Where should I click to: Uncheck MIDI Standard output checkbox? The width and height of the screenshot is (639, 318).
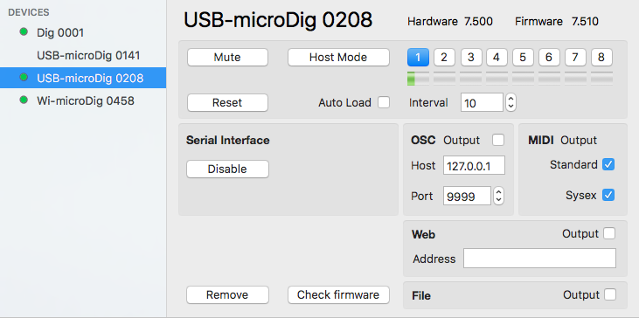[608, 165]
